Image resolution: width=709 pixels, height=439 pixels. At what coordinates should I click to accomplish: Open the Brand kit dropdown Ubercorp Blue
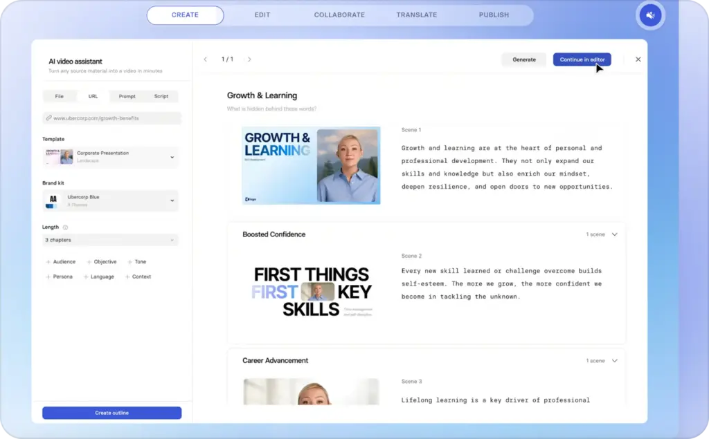coord(111,200)
